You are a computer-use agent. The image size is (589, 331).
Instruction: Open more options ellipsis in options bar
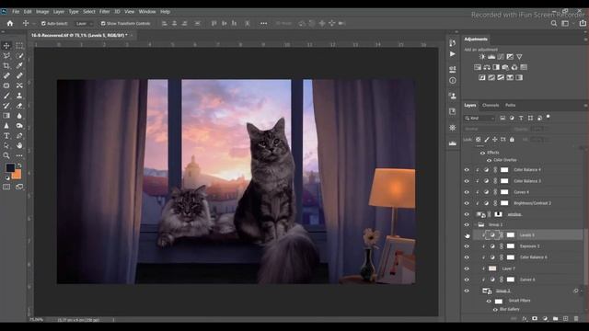pyautogui.click(x=264, y=23)
